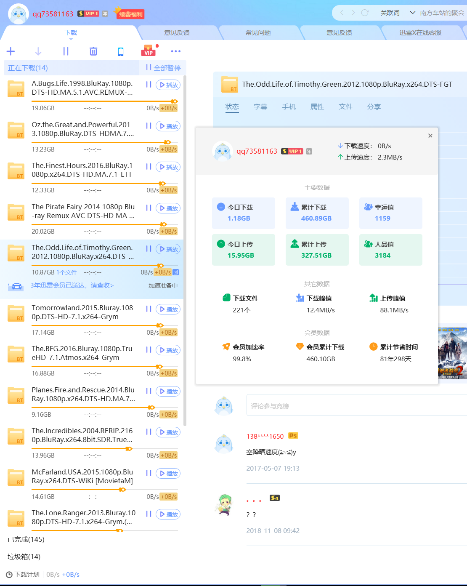The height and width of the screenshot is (586, 467).
Task: Open the mobile phone icon in toolbar
Action: [121, 51]
